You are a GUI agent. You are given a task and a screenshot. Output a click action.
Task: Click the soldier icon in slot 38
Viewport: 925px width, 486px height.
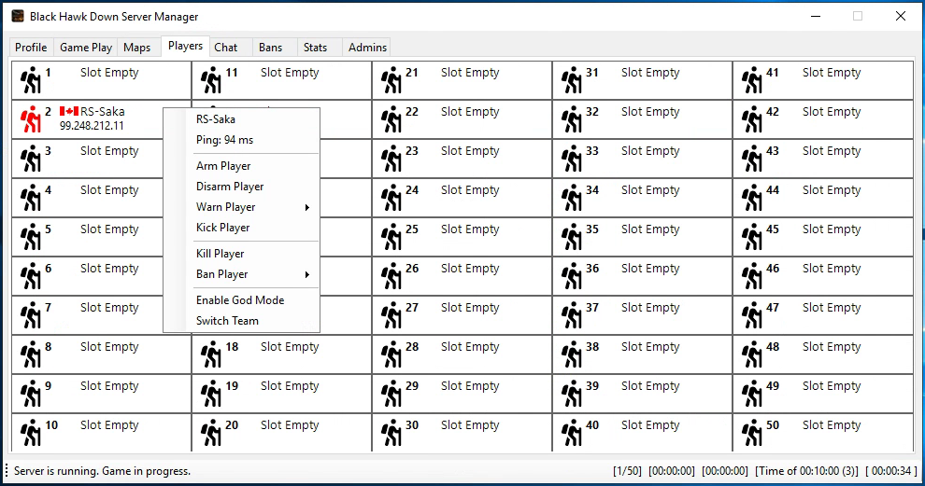point(572,354)
